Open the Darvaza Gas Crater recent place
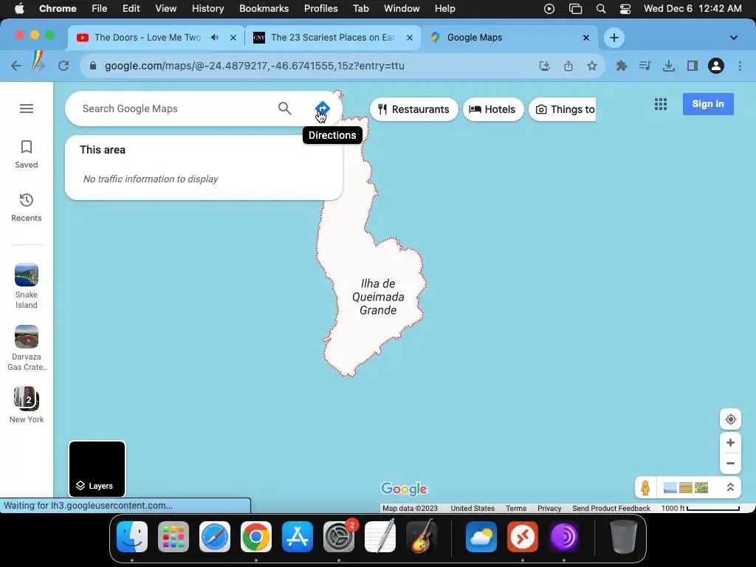 27,348
